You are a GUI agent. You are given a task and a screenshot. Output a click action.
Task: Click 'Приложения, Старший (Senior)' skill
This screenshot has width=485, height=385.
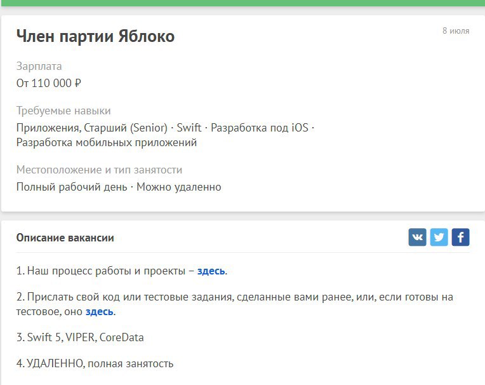coord(91,128)
